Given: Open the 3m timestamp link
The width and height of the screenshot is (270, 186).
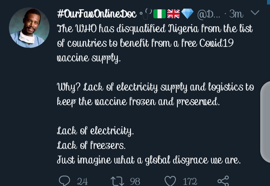Looking at the screenshot, I should pyautogui.click(x=236, y=14).
